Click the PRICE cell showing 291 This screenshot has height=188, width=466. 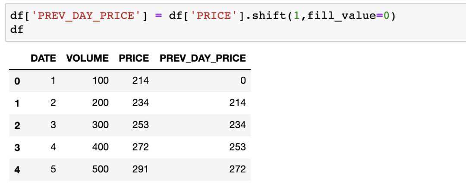(141, 169)
